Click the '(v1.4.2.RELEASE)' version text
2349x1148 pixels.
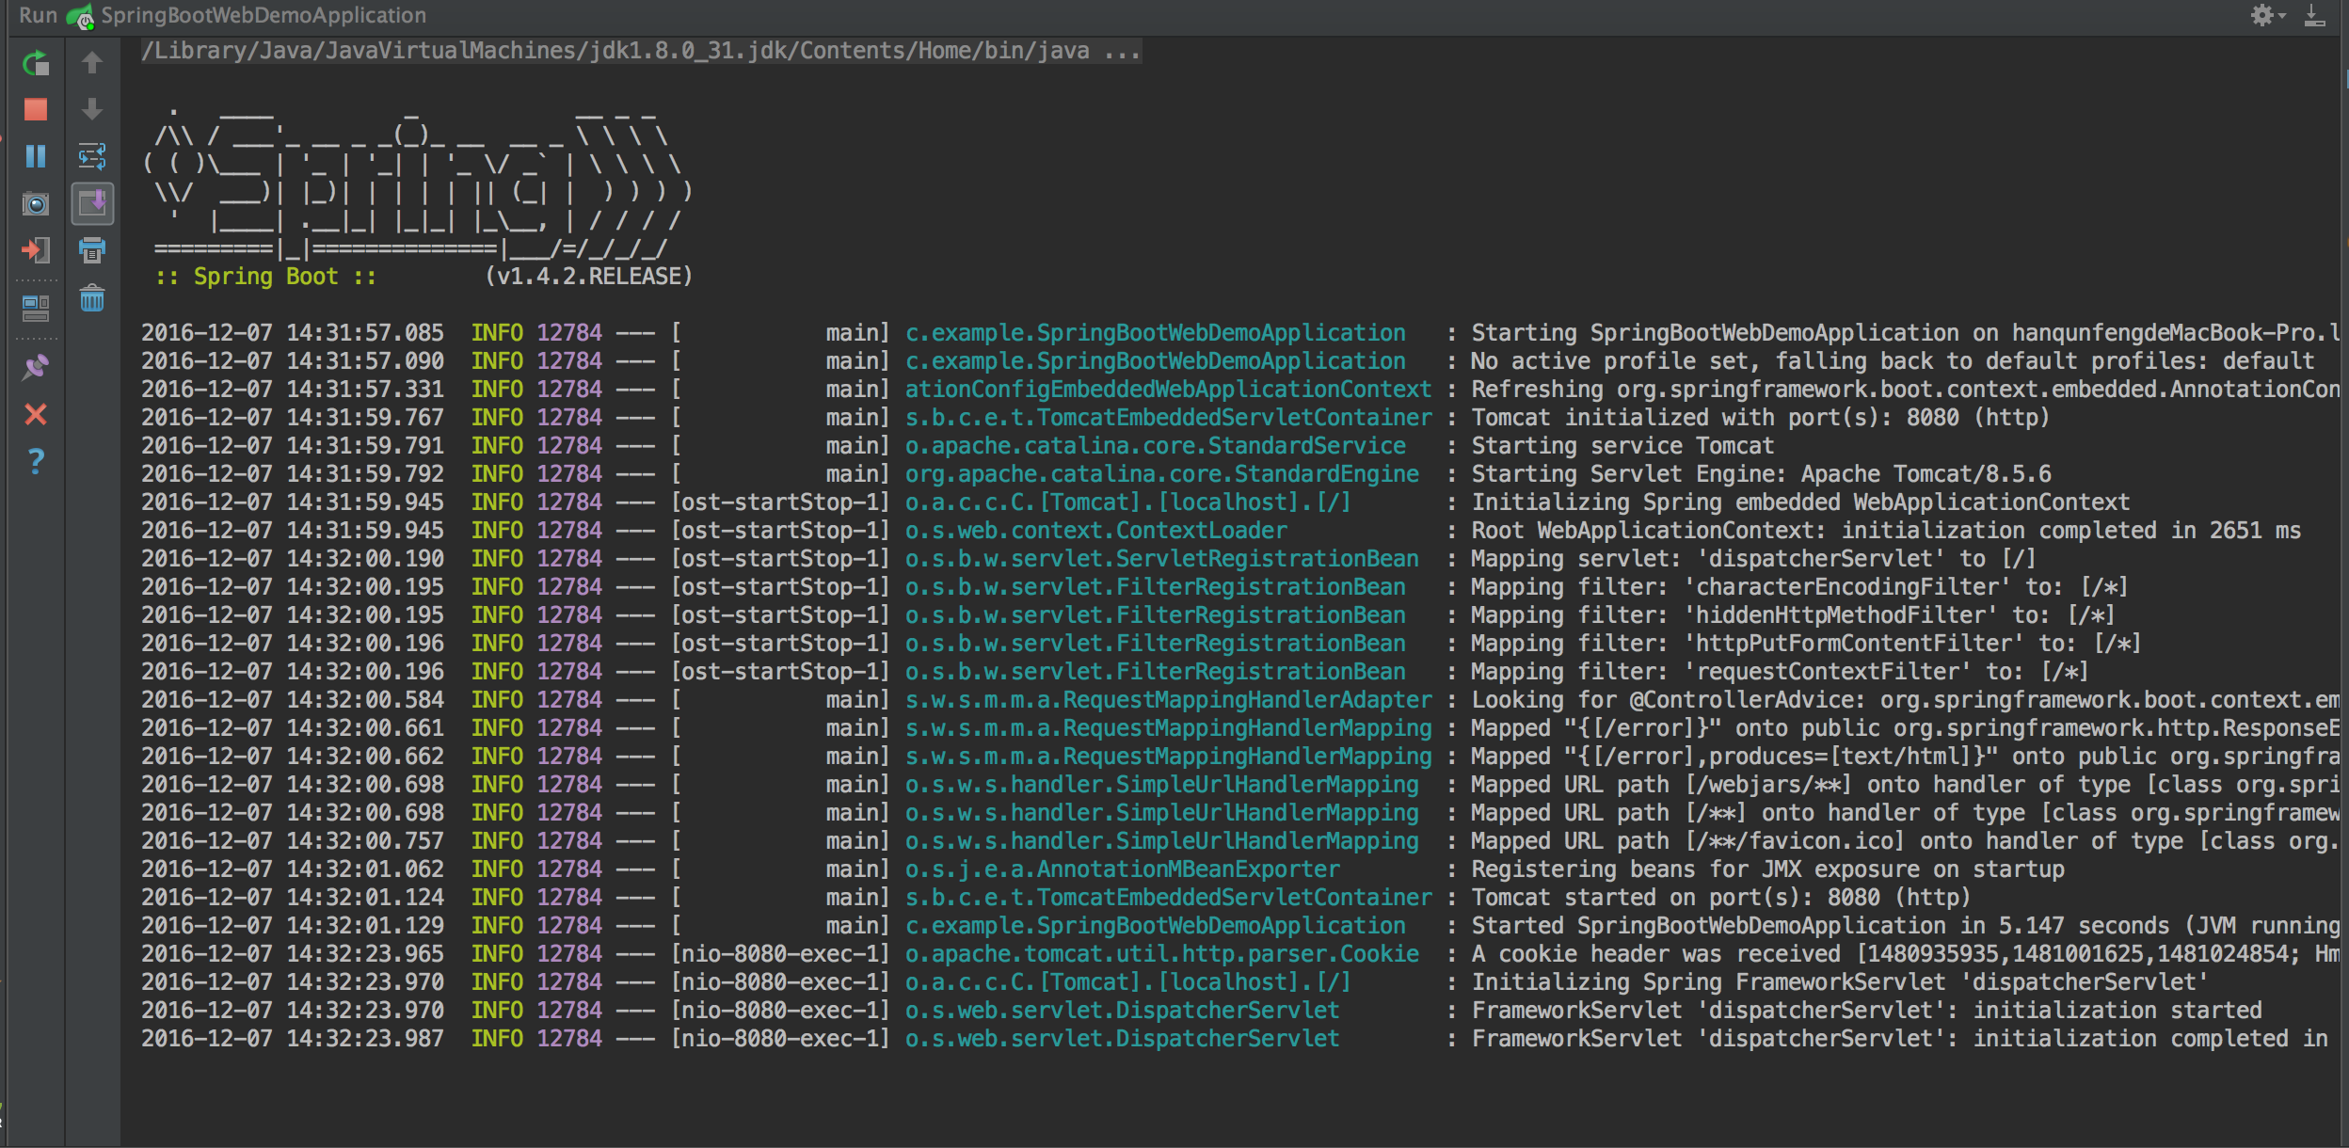tap(588, 277)
